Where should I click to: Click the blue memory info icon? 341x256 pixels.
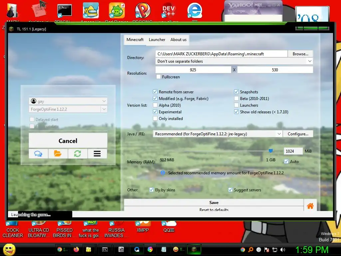(163, 173)
